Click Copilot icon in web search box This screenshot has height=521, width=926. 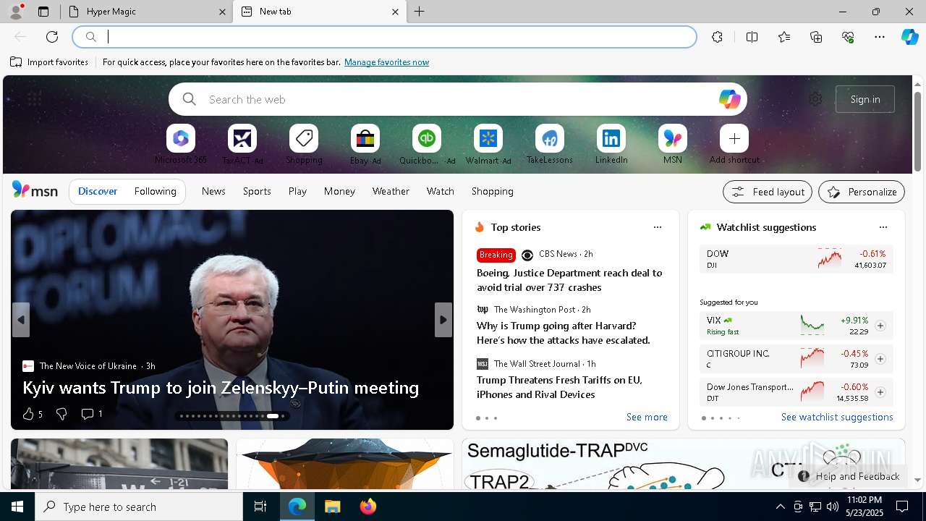pyautogui.click(x=729, y=99)
